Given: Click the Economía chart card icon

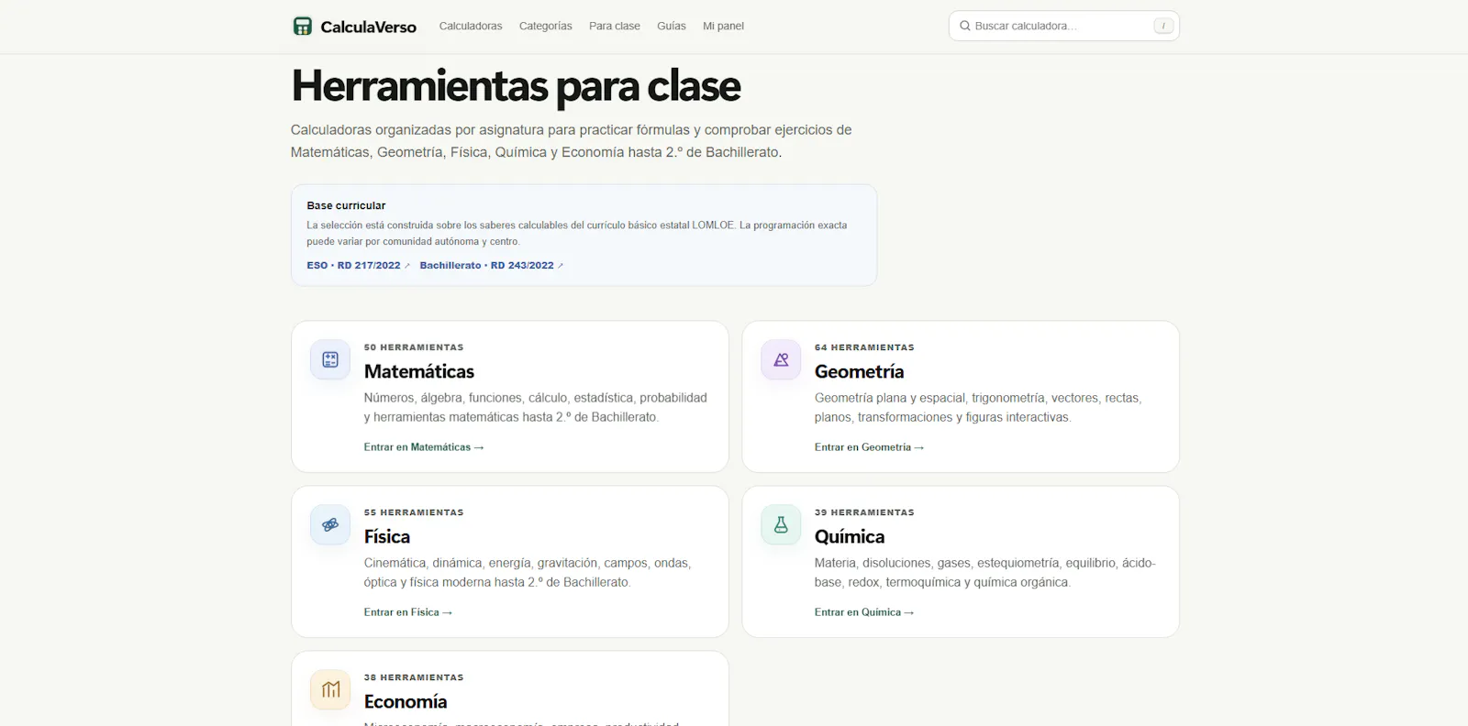Looking at the screenshot, I should click(x=330, y=690).
